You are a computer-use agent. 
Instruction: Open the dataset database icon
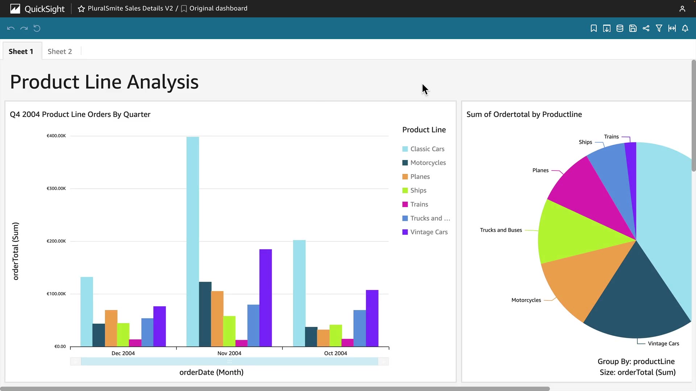coord(620,28)
